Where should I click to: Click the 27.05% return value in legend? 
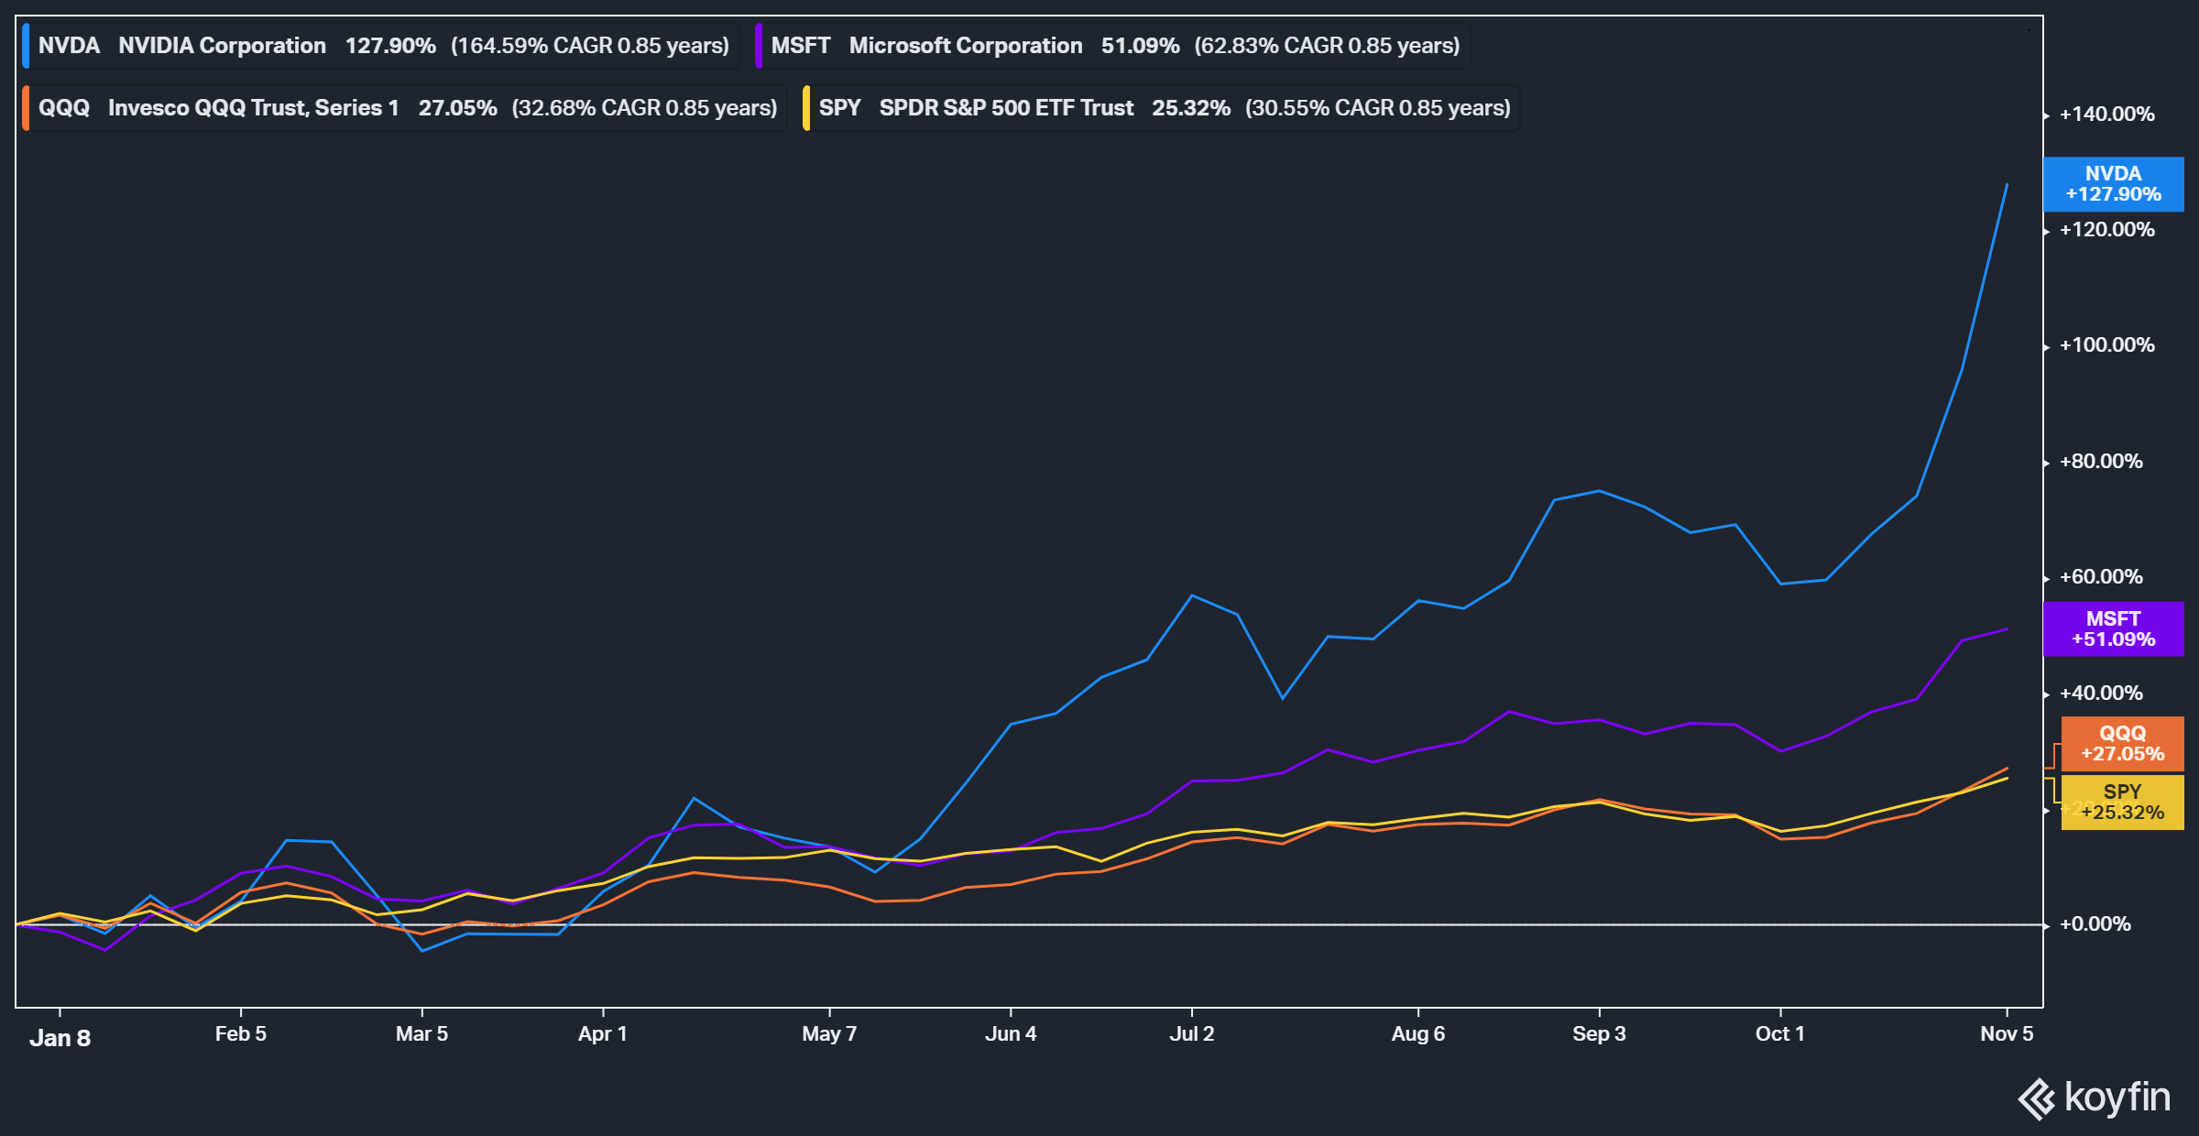[457, 108]
